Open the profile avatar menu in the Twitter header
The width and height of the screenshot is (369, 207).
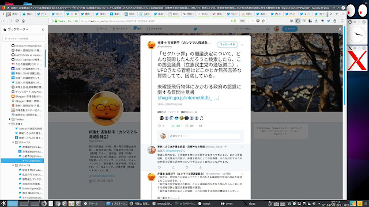click(277, 29)
